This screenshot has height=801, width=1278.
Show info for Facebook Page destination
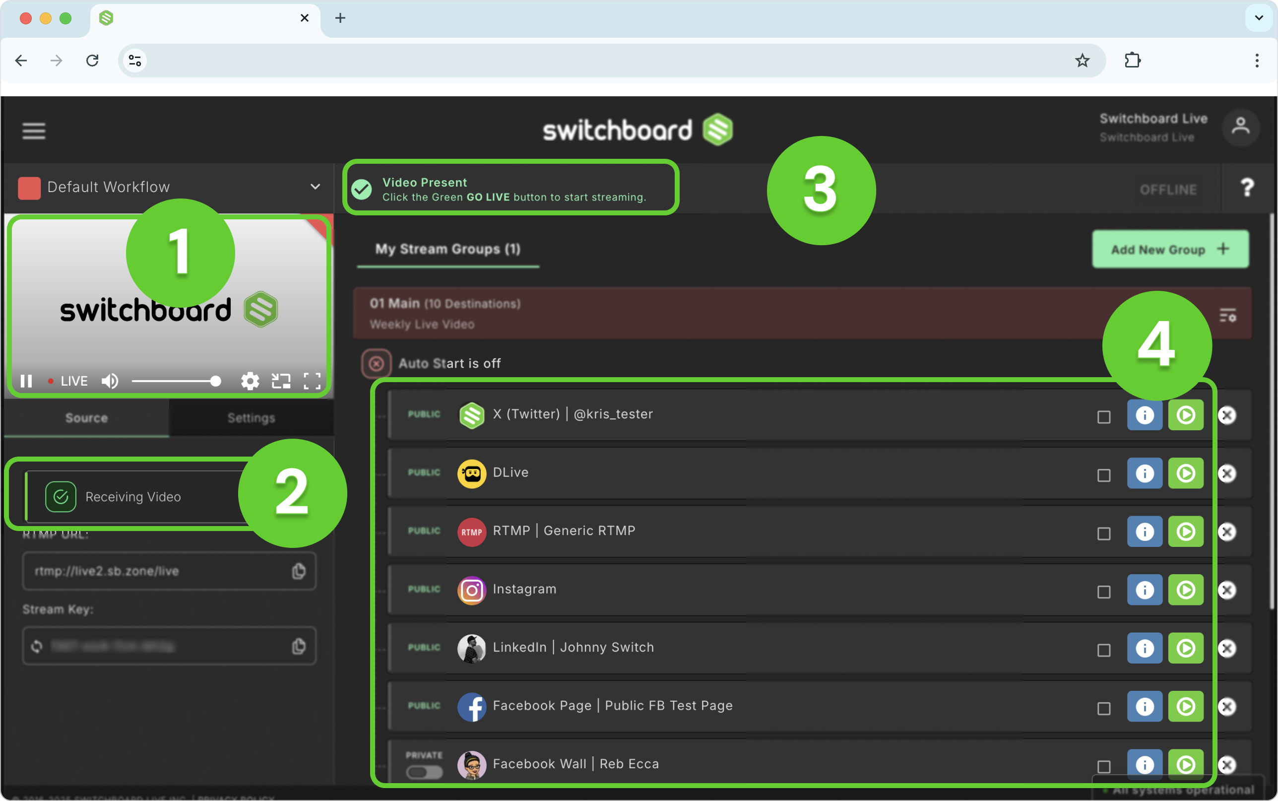1145,706
